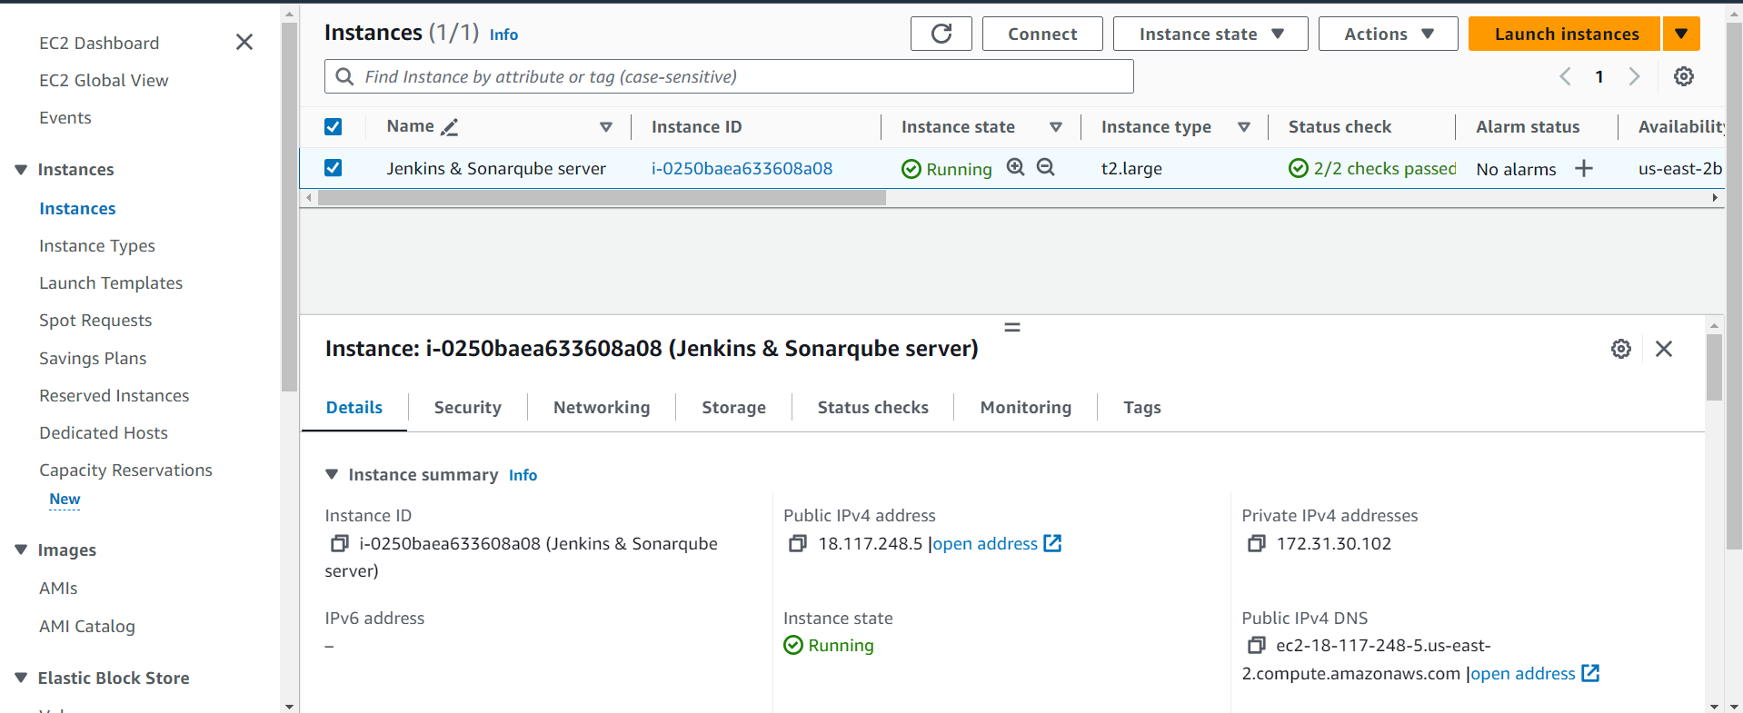Open table preferences gear icon
Screen dimensions: 1743x713
(x=1684, y=76)
